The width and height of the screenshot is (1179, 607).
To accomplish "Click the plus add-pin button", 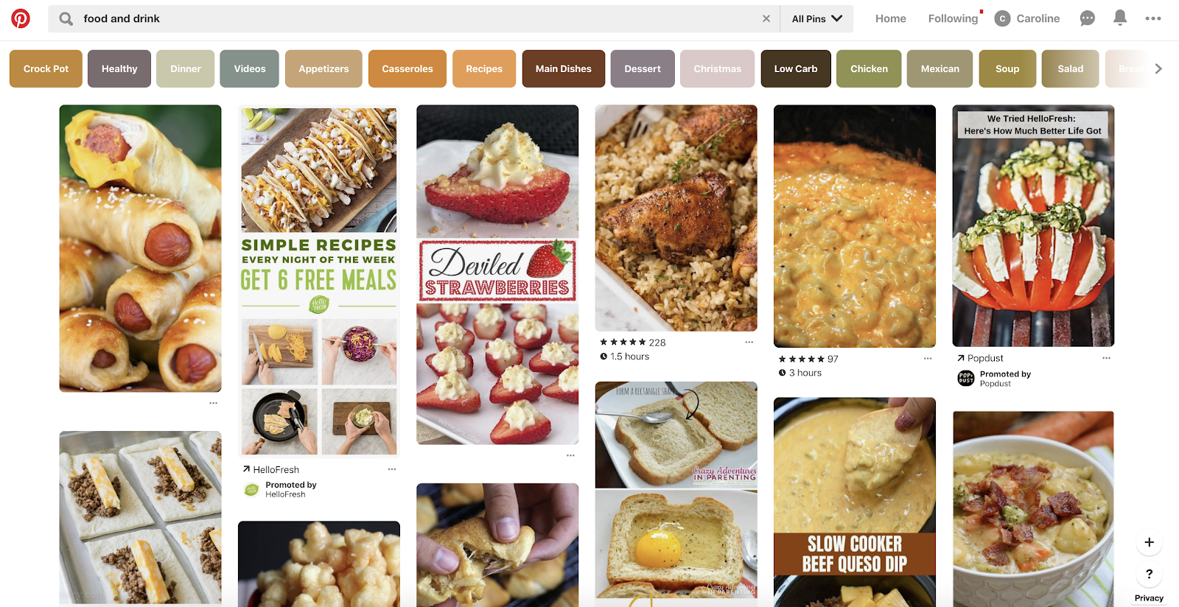I will (x=1149, y=542).
